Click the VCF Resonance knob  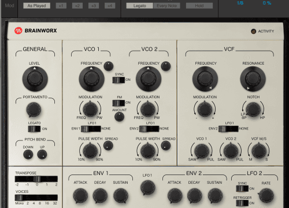pos(253,79)
